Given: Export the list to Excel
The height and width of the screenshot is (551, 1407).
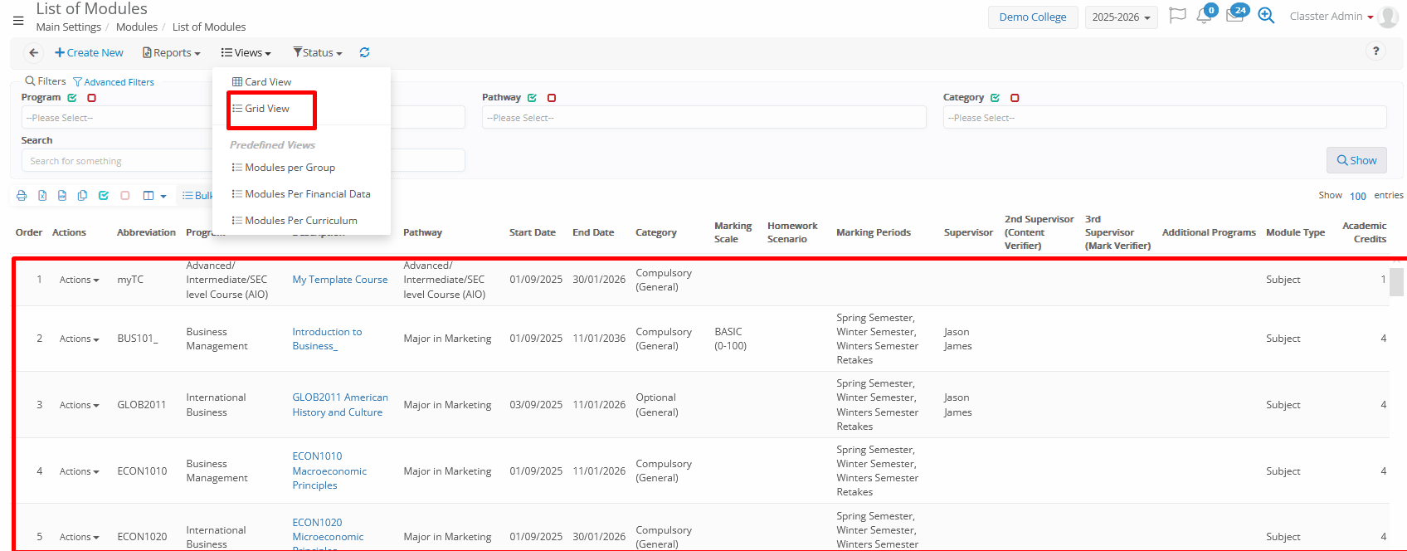Looking at the screenshot, I should pos(42,196).
